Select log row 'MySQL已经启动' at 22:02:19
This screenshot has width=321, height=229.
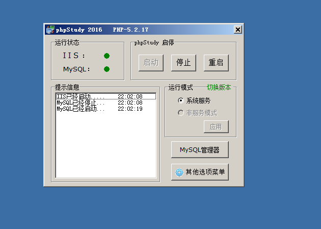(106, 109)
